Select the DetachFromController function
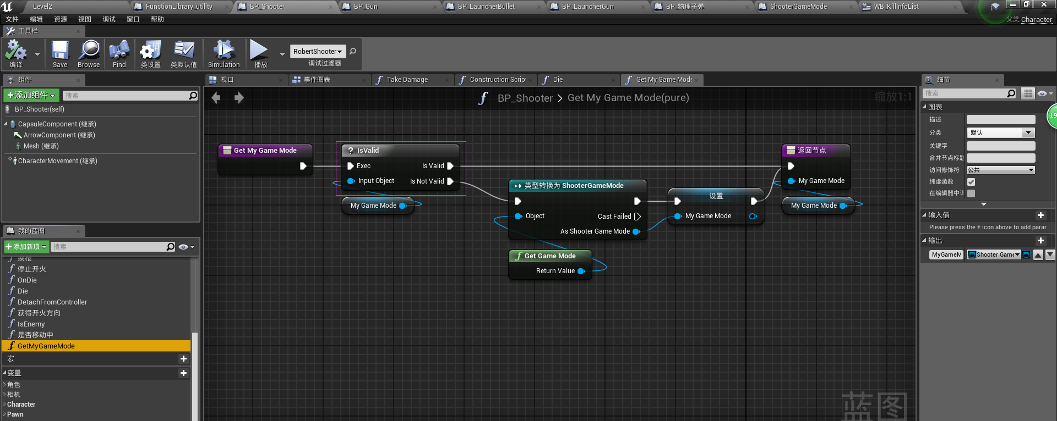 click(x=52, y=302)
